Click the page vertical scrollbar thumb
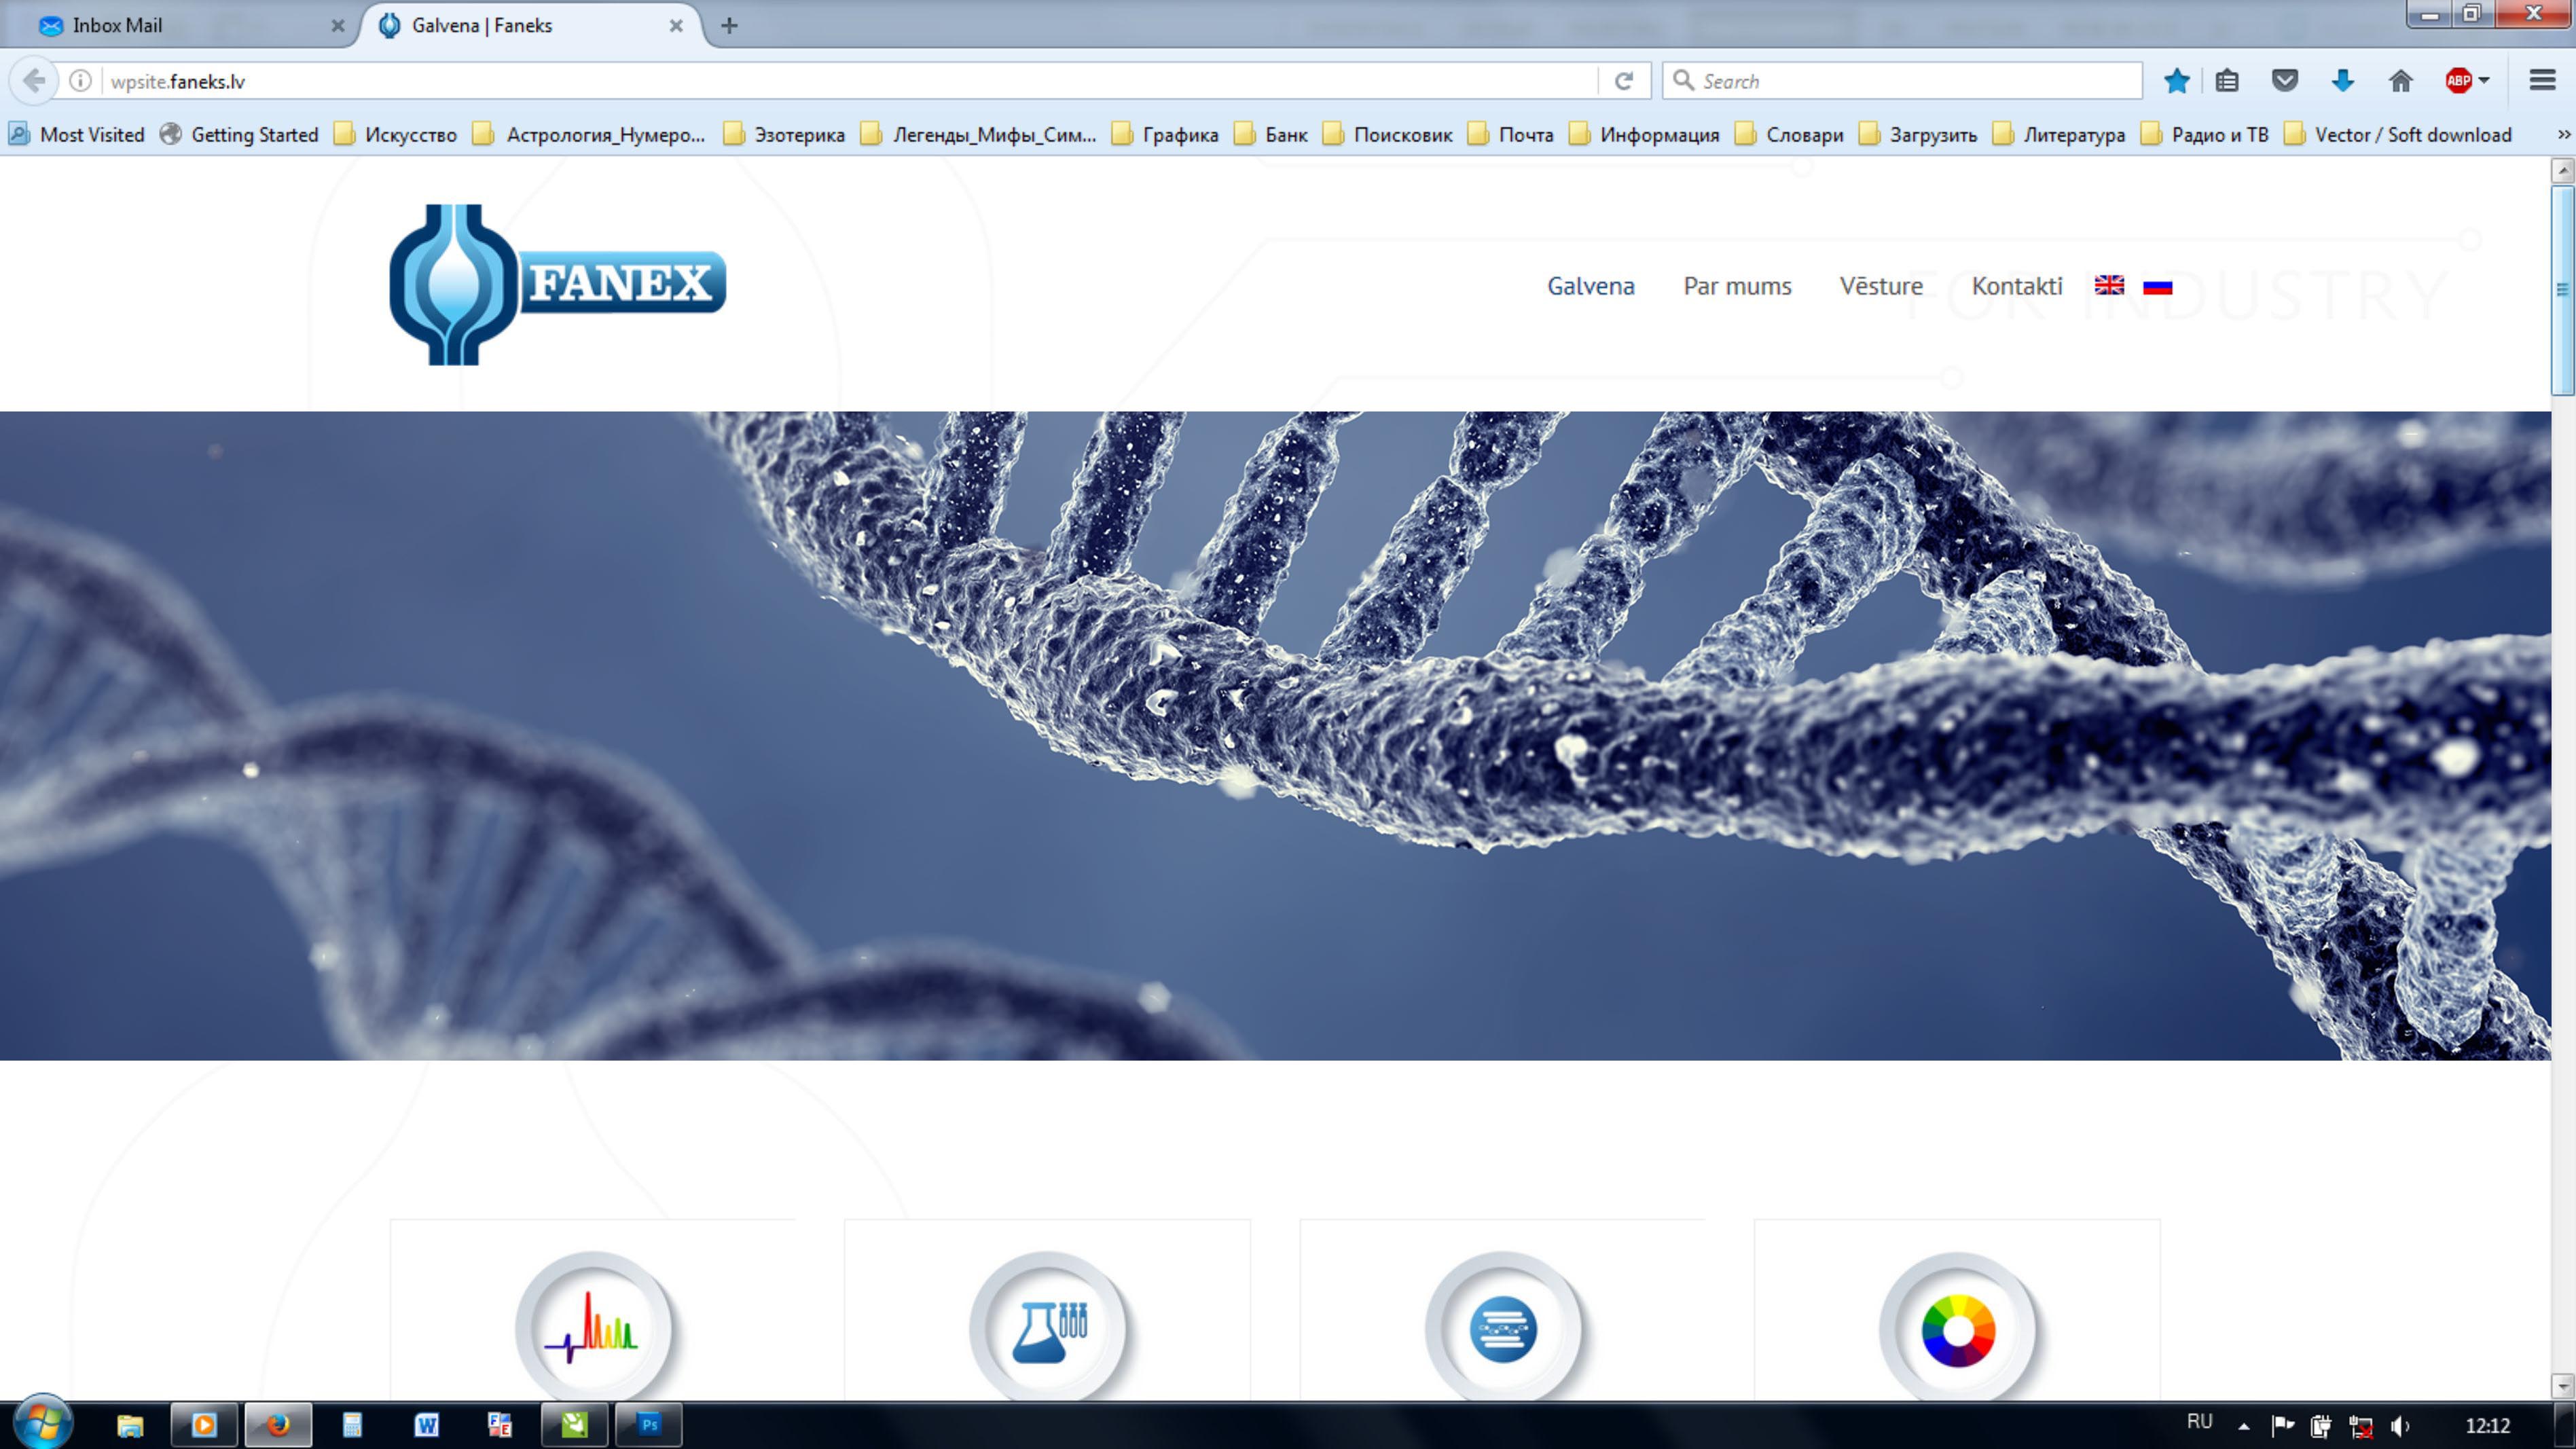The height and width of the screenshot is (1449, 2576). point(2563,290)
